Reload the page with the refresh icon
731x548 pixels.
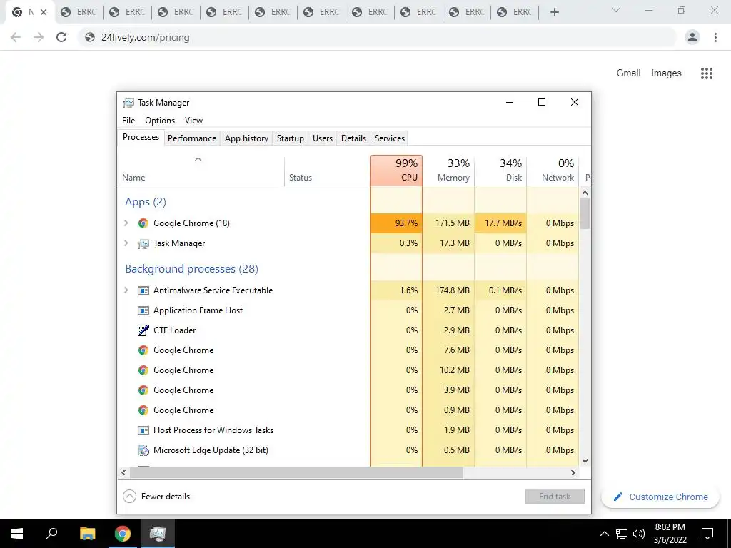click(x=61, y=37)
